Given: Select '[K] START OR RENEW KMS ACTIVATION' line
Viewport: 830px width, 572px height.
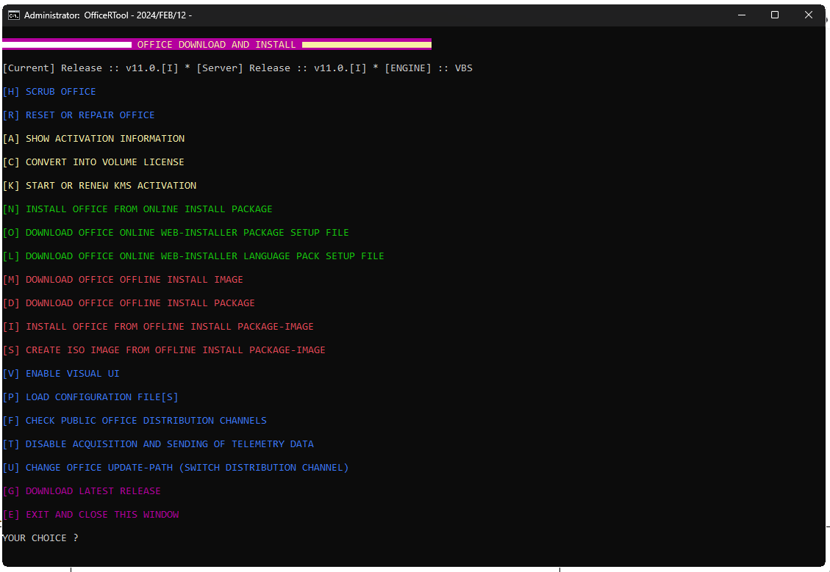Looking at the screenshot, I should click(99, 186).
